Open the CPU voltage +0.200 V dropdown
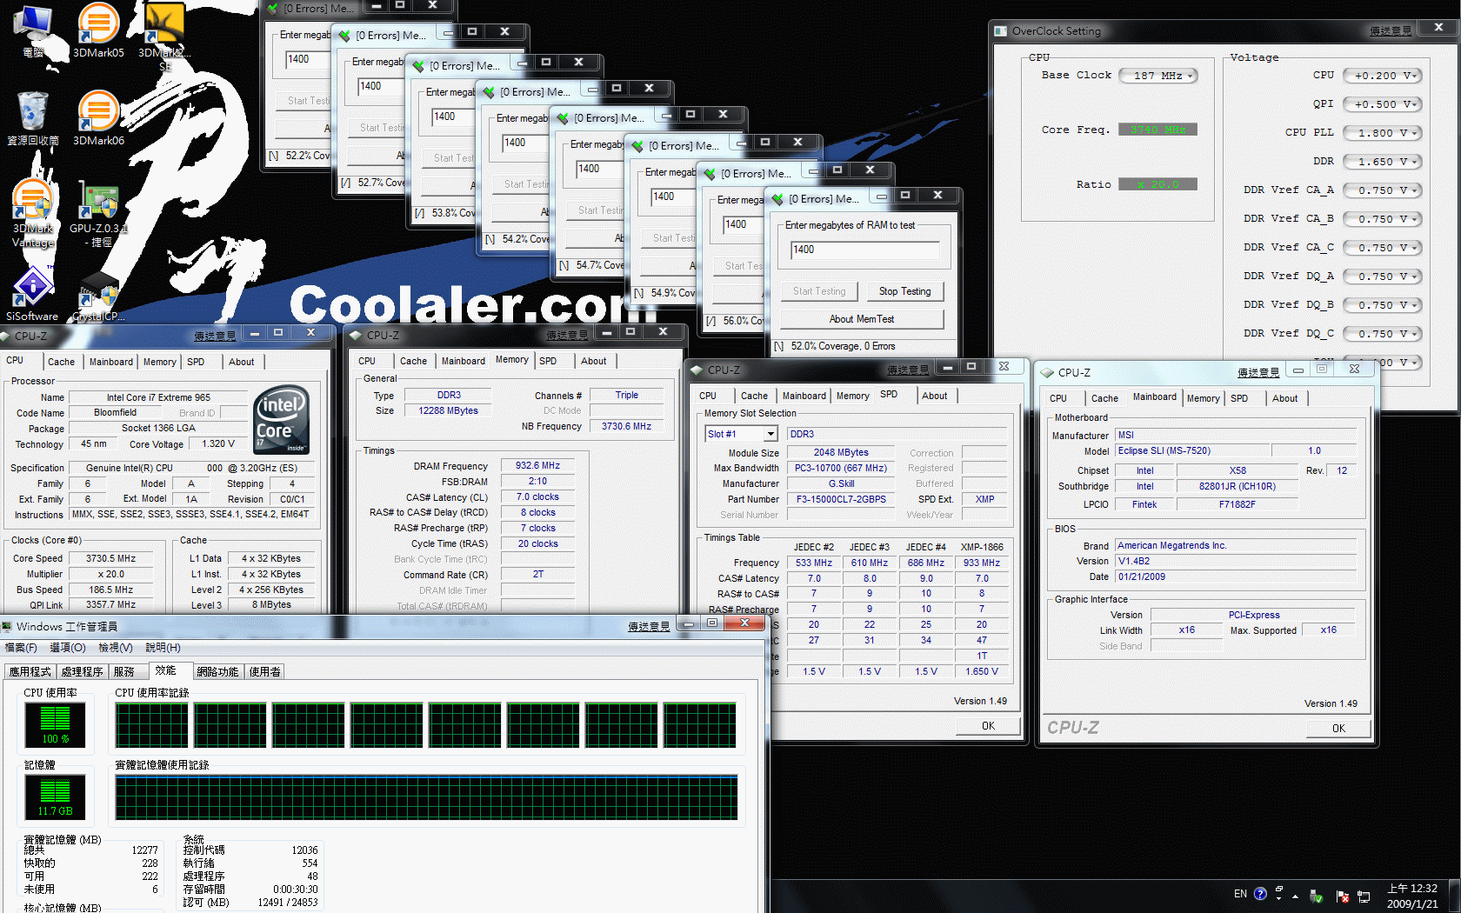Viewport: 1461px width, 913px height. point(1414,76)
